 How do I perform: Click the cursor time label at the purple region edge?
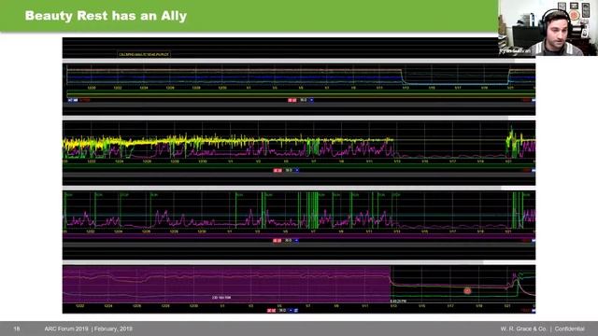click(x=398, y=301)
